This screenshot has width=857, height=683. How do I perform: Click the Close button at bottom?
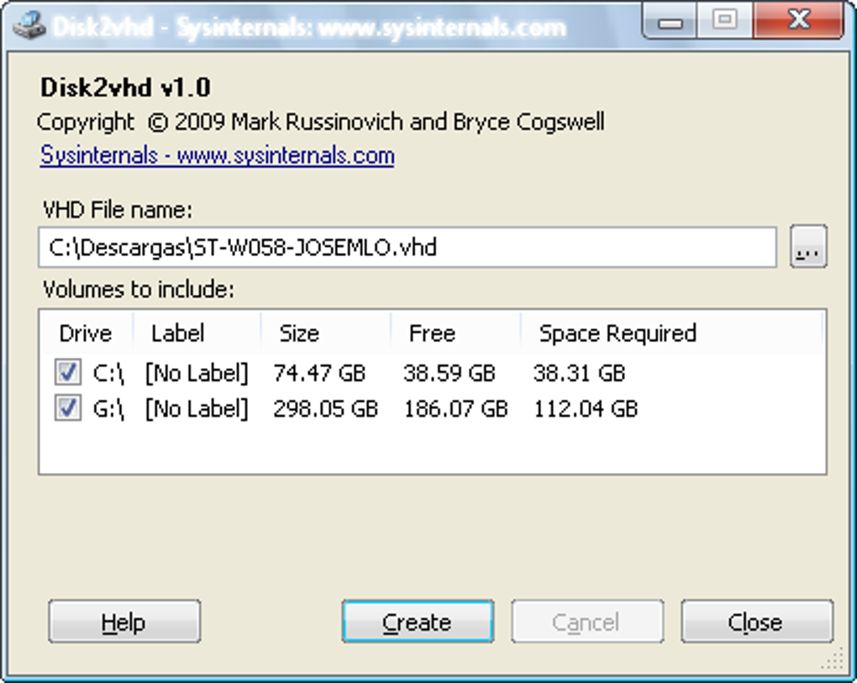click(756, 622)
